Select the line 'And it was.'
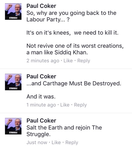Image resolution: width=132 pixels, height=146 pixels. point(41,96)
